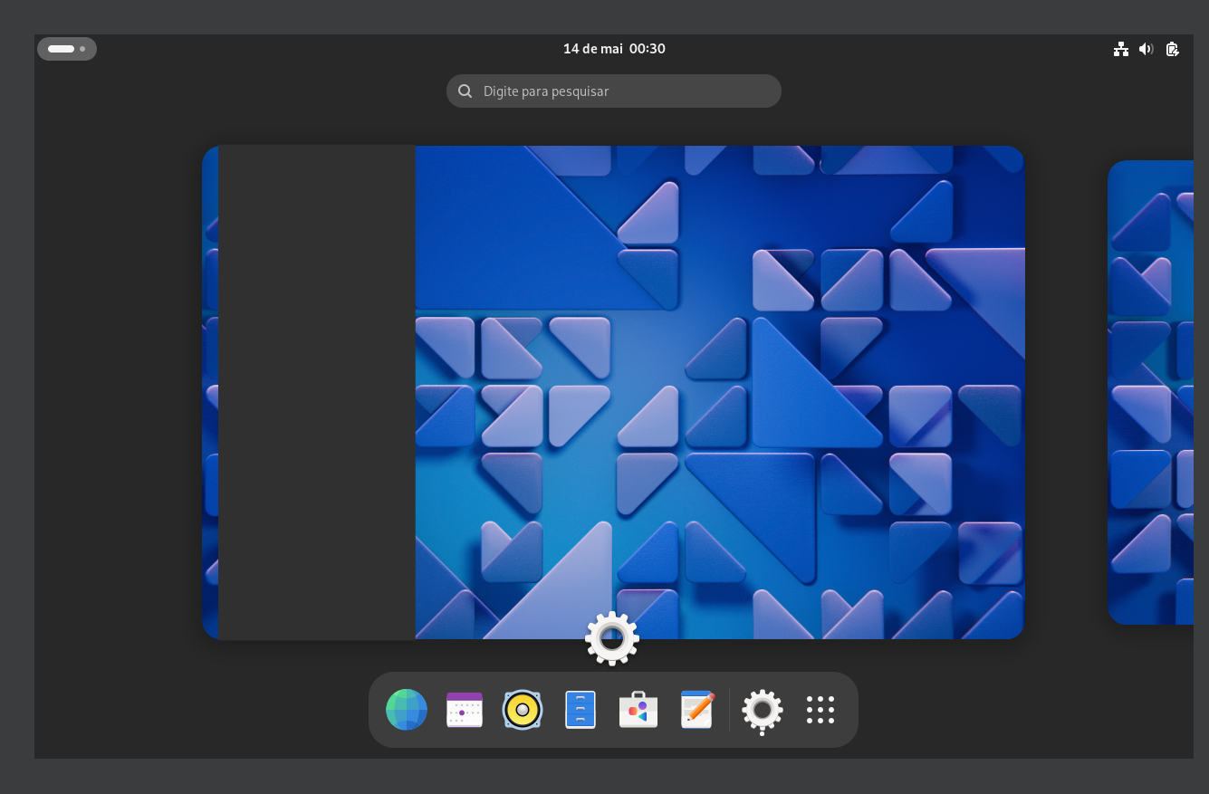
Task: Launch the Software store shopping bag icon
Action: coord(638,710)
